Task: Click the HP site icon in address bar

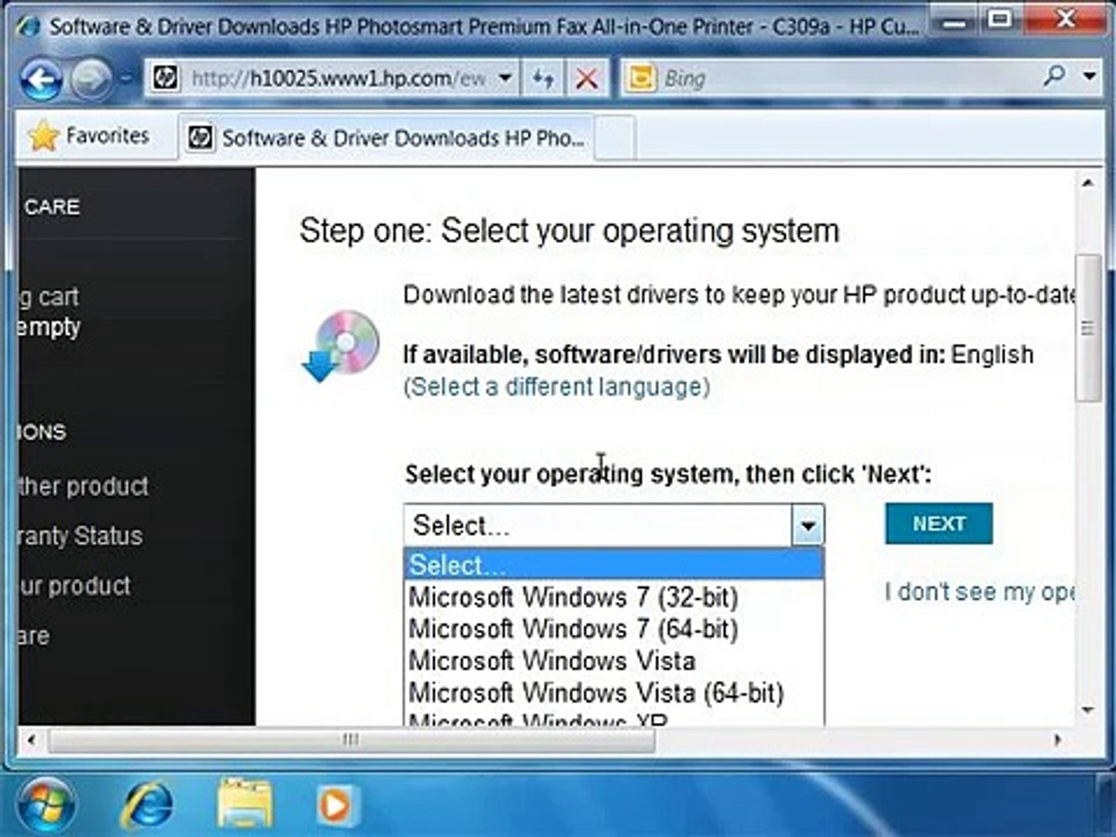Action: coord(165,77)
